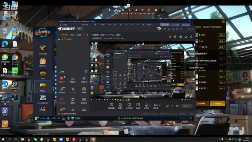Open WeChat from taskbar

point(35,139)
